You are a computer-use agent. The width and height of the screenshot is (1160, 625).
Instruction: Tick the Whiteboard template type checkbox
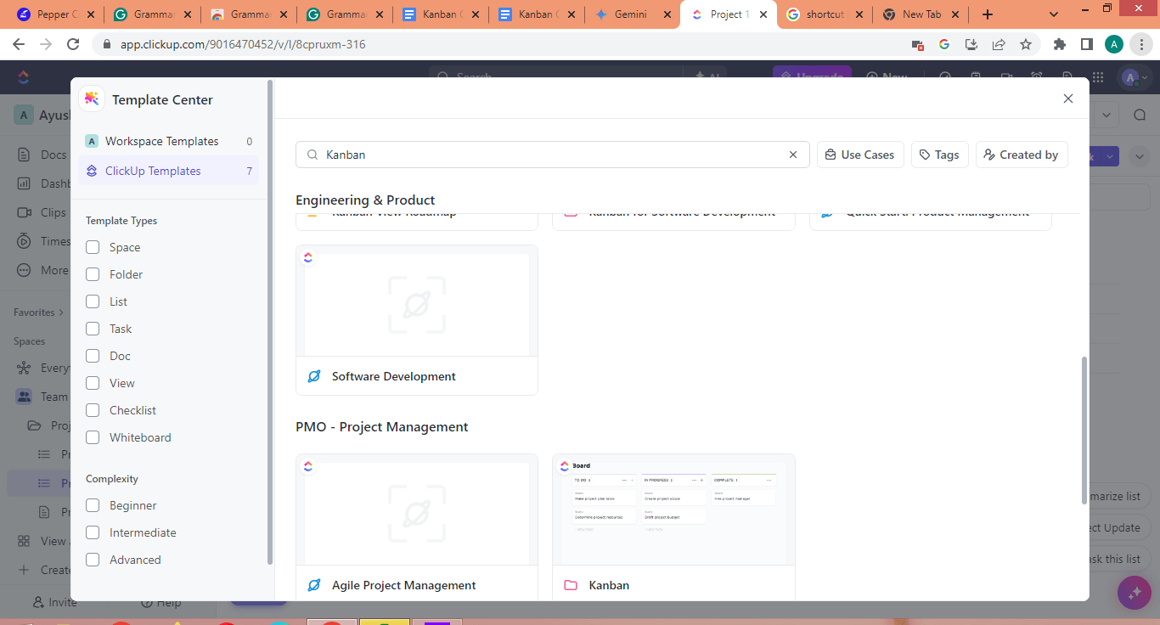(93, 437)
